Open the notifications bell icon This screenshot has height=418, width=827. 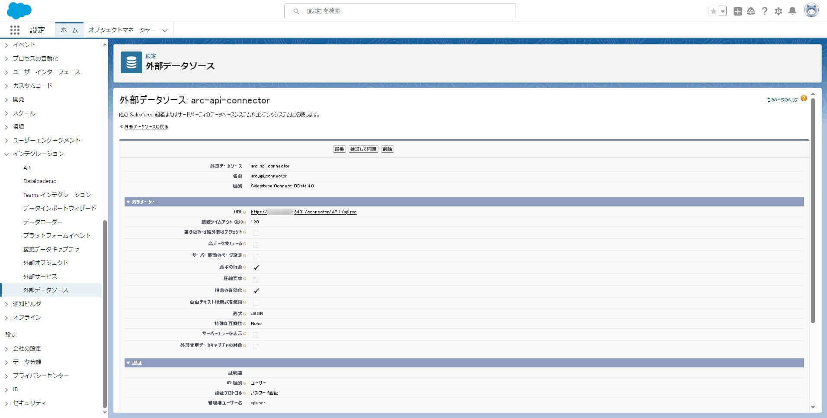(792, 11)
